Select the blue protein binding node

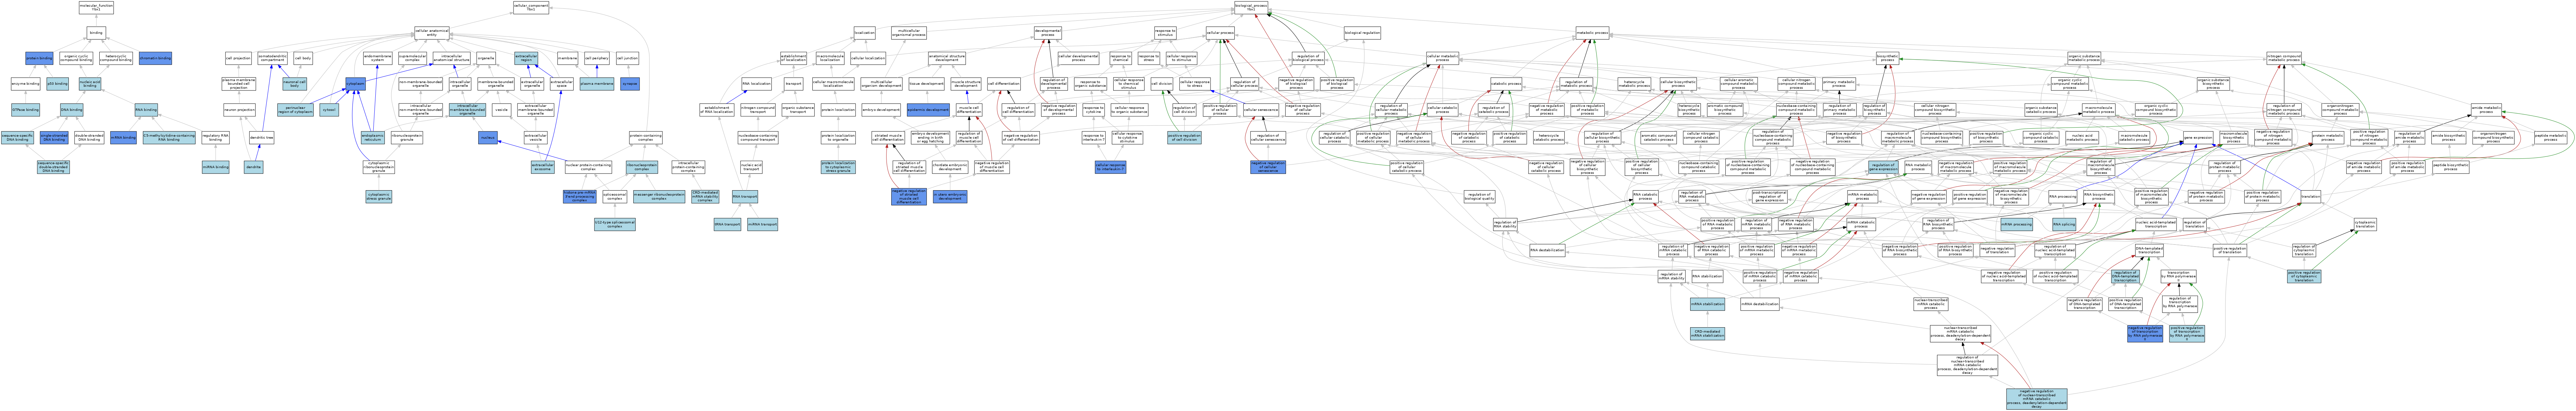coord(39,58)
